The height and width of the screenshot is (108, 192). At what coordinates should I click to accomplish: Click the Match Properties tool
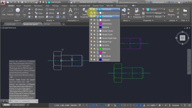point(137,13)
